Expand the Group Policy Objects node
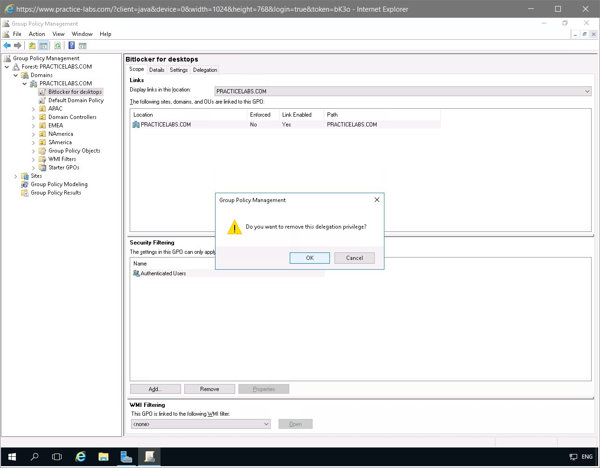This screenshot has width=600, height=468. click(34, 151)
